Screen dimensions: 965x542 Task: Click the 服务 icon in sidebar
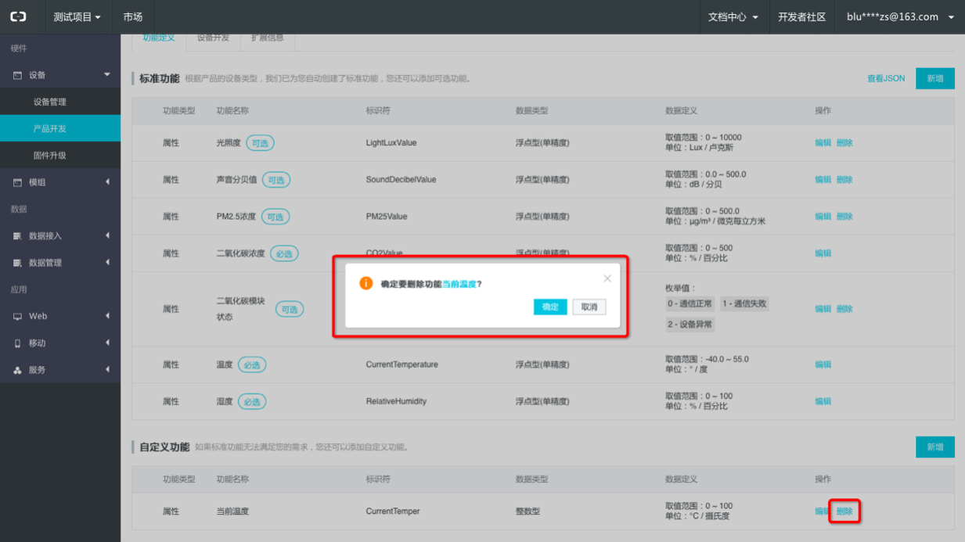click(x=17, y=370)
